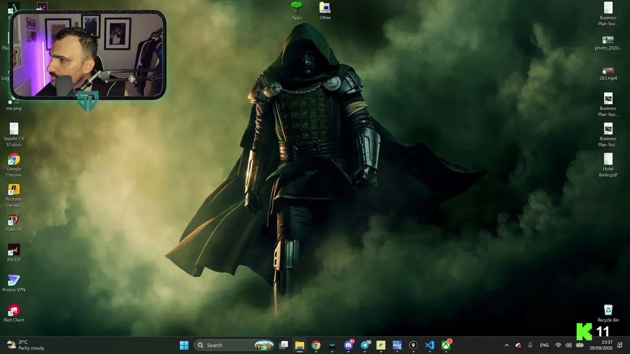Click the microphone tray icon
Image resolution: width=630 pixels, height=354 pixels.
click(x=530, y=345)
